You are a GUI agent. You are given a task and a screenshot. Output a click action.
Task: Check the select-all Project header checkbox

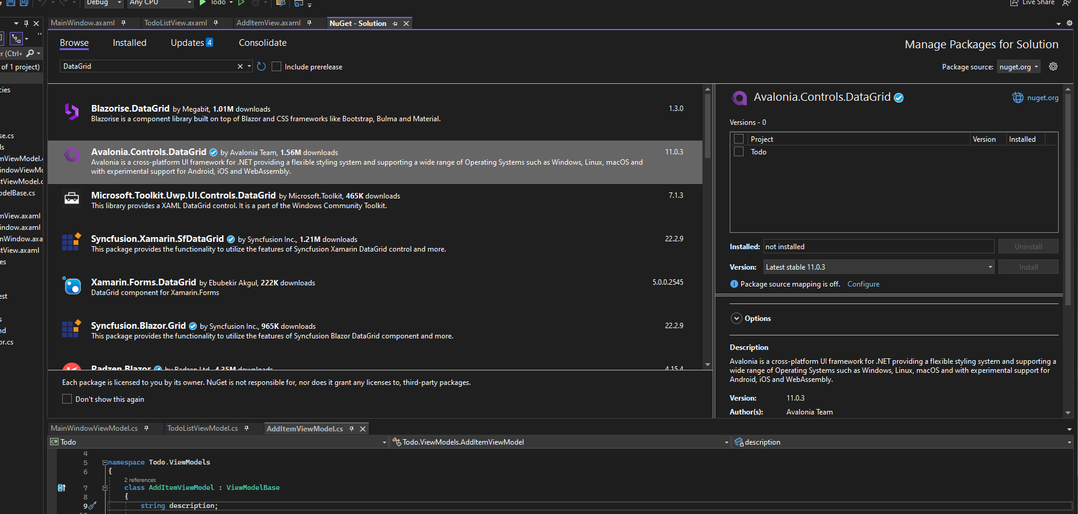[738, 139]
